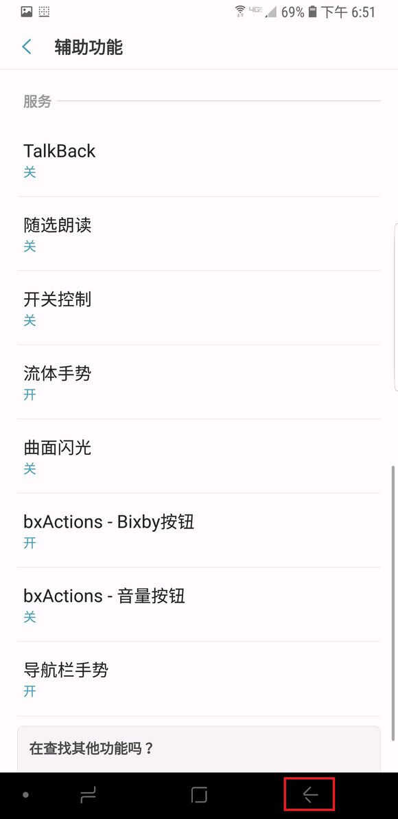Open TalkBack service settings
This screenshot has width=398, height=819.
(x=199, y=160)
